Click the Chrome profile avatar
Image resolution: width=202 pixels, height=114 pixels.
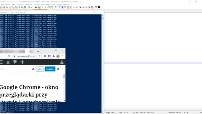tap(58, 56)
